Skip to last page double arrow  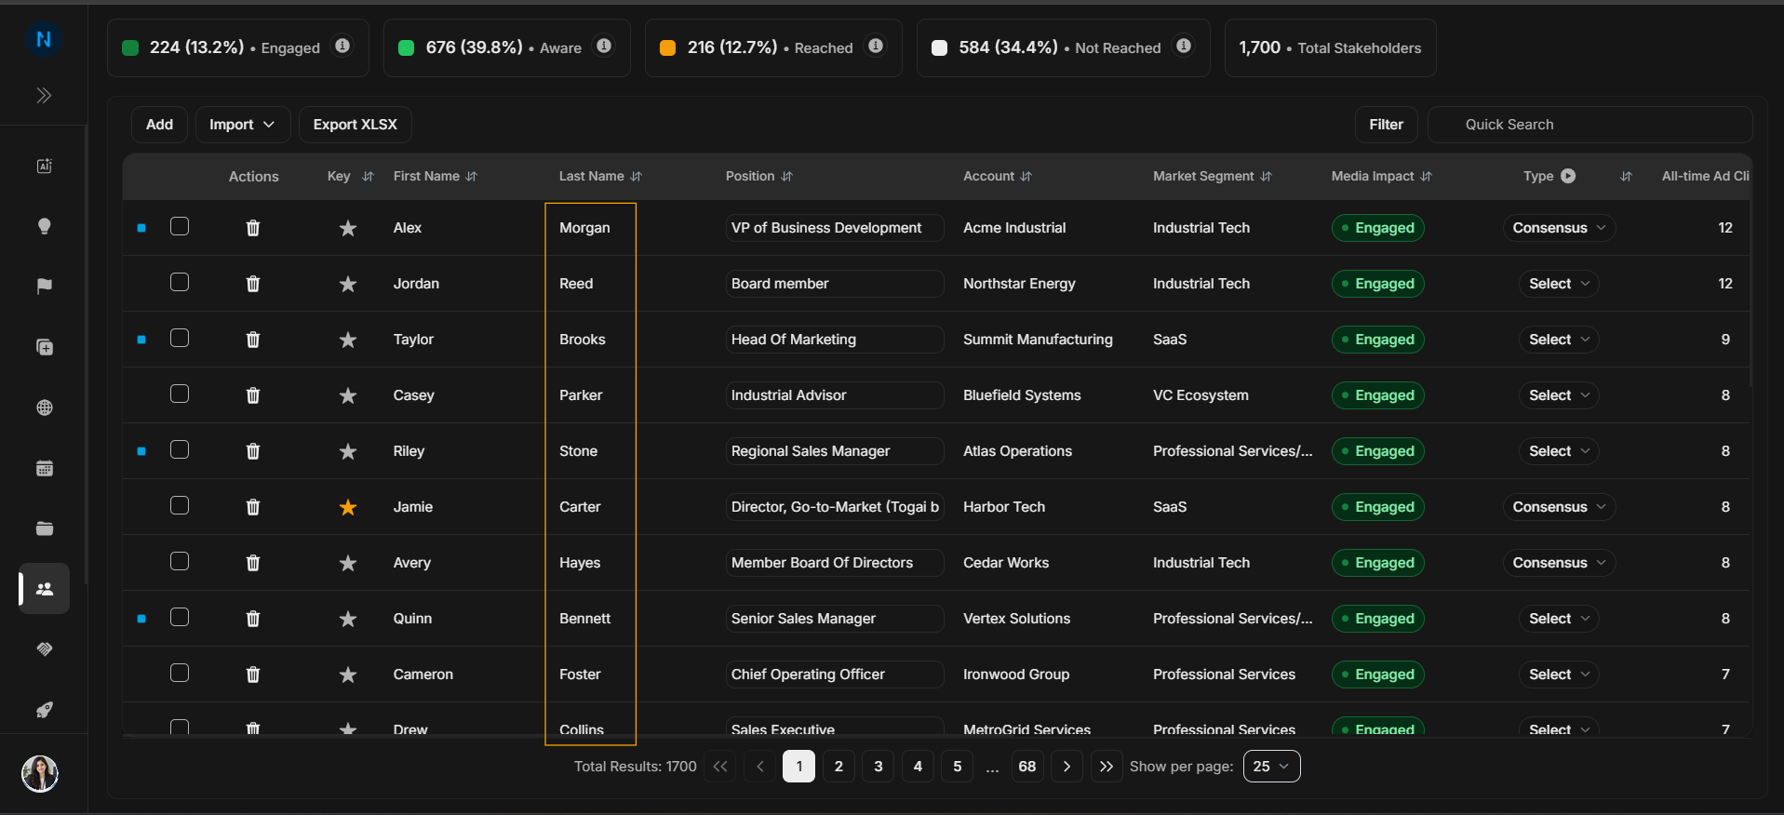point(1106,767)
